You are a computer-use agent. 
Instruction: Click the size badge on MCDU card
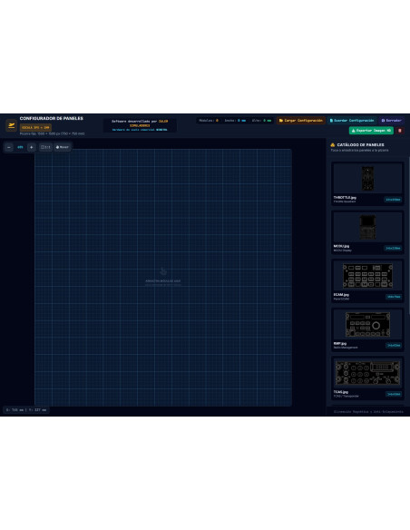coord(393,249)
